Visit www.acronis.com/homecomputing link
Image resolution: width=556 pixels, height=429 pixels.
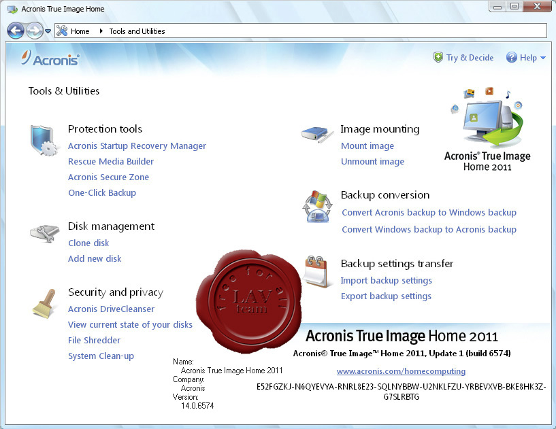(401, 371)
